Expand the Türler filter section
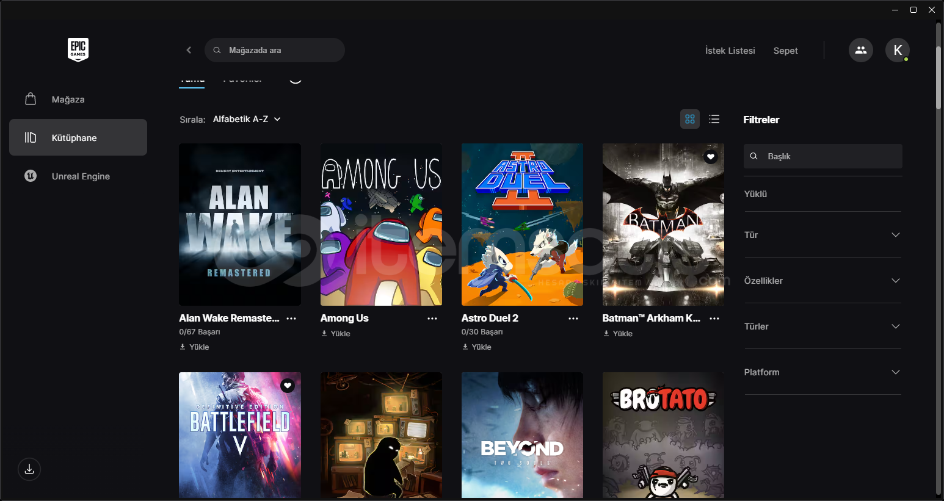Screen dimensions: 944x501 point(822,326)
